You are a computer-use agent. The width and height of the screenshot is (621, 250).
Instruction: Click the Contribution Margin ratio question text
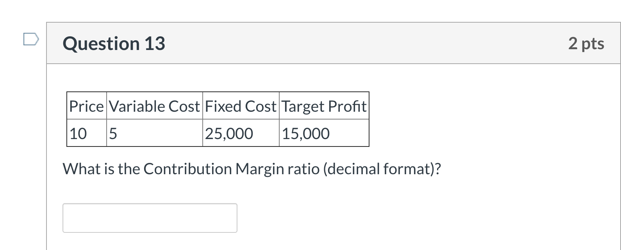coord(252,168)
